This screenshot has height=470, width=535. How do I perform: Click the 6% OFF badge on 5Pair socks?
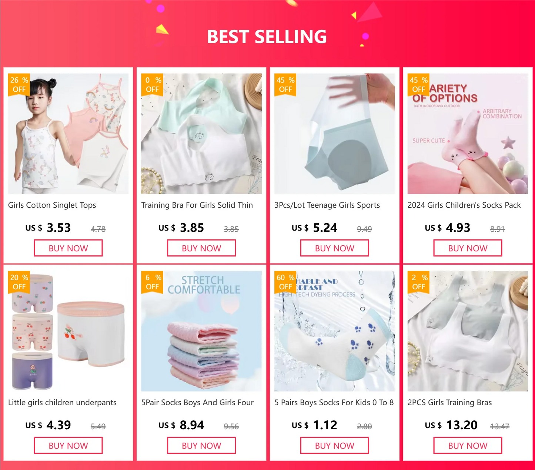152,282
